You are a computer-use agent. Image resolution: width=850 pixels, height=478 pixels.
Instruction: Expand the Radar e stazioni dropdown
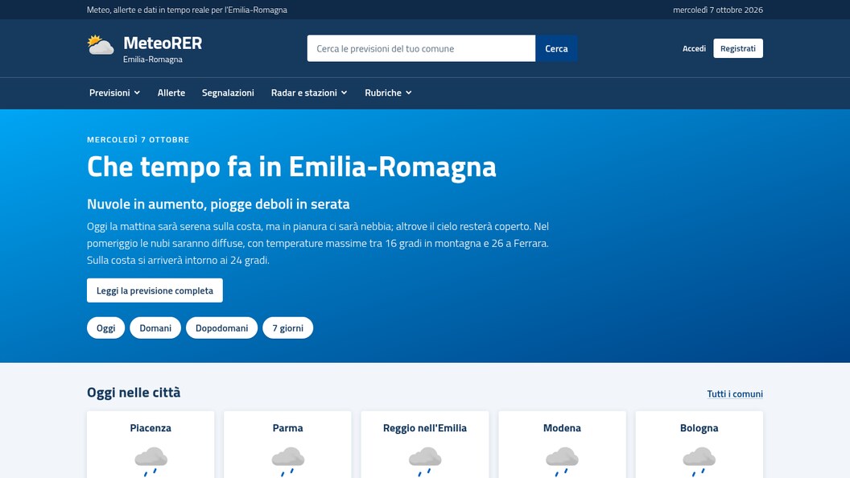tap(309, 93)
